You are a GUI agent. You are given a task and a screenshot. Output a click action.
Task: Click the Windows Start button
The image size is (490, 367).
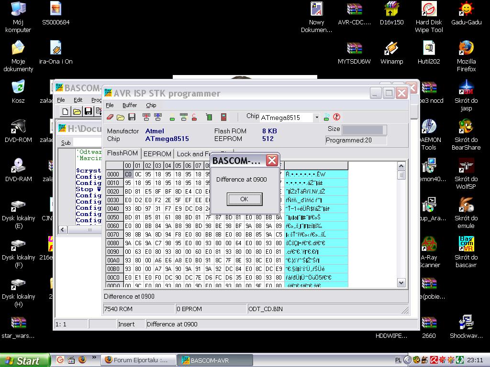click(24, 360)
